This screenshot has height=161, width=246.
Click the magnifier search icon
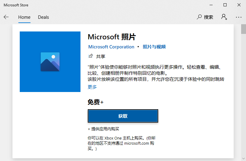(199, 17)
